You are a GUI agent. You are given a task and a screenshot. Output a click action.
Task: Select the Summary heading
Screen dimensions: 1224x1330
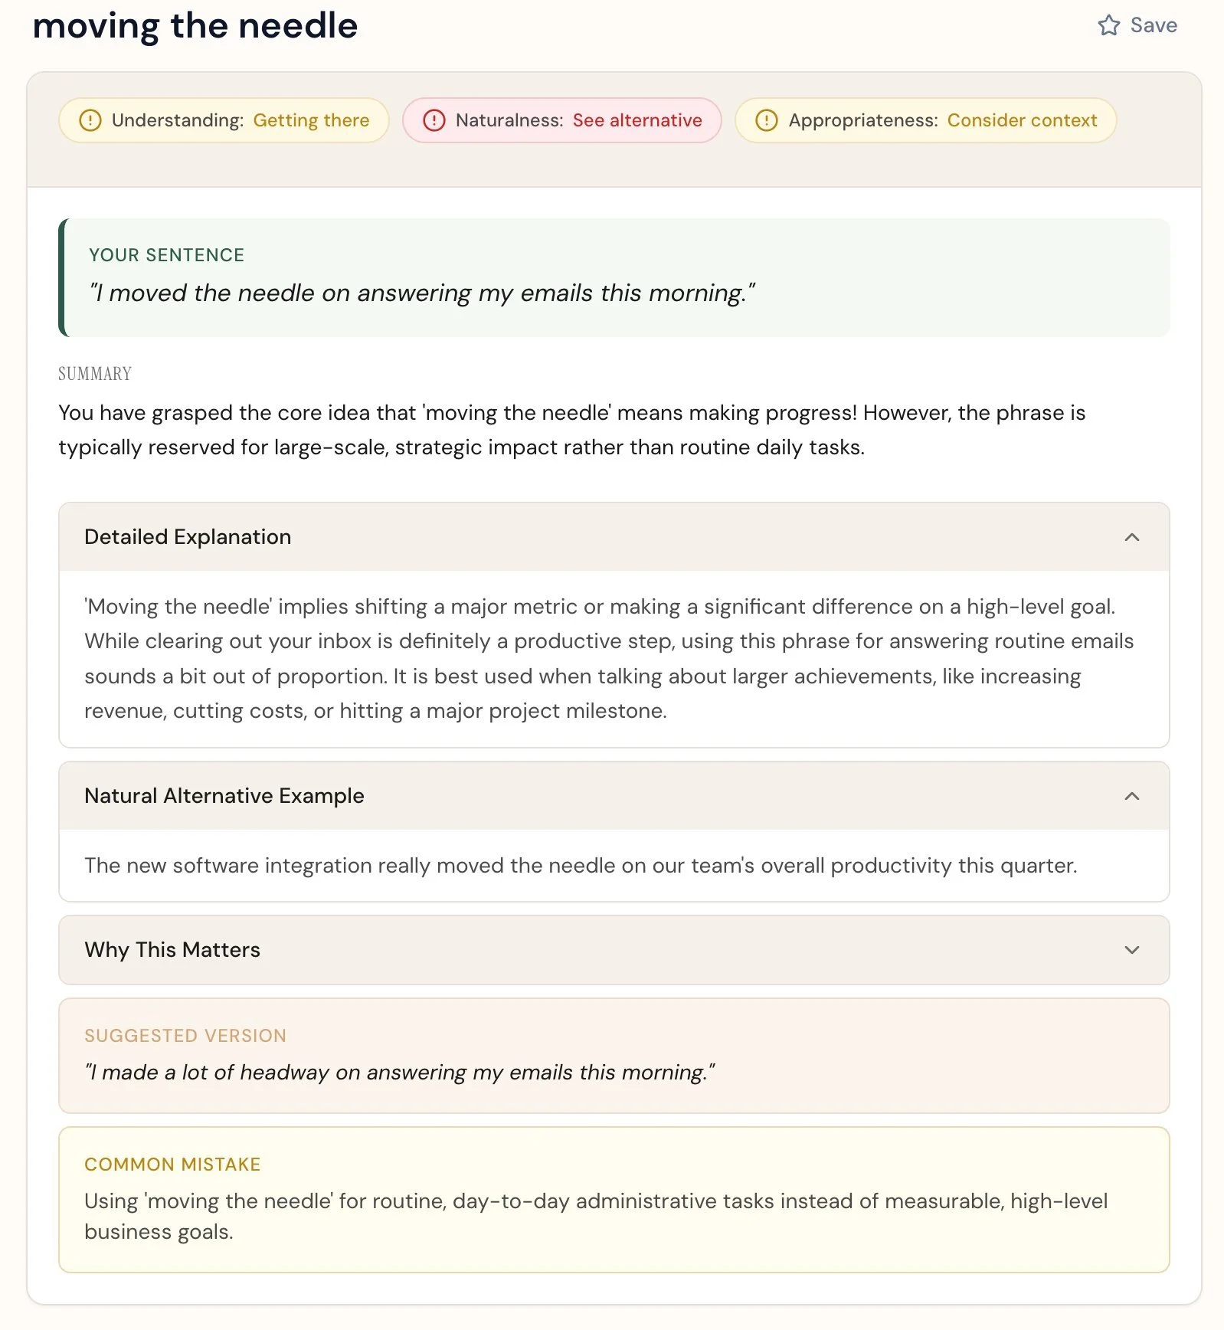[93, 374]
